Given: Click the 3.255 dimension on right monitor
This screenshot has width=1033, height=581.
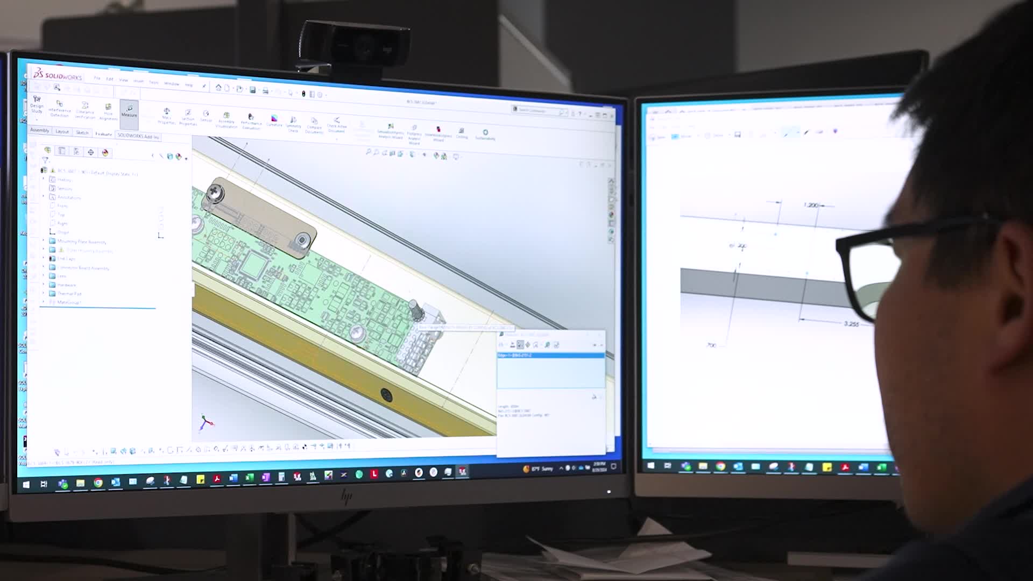Looking at the screenshot, I should tap(851, 324).
